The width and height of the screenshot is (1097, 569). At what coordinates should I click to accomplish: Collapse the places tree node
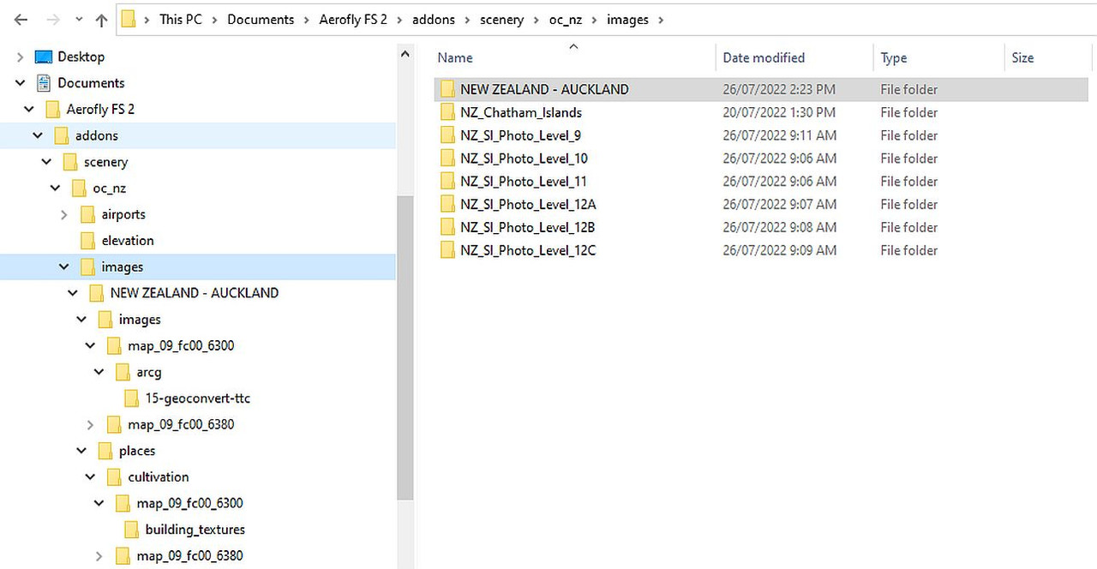(x=81, y=451)
